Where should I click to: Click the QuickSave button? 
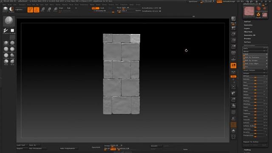pos(193,1)
